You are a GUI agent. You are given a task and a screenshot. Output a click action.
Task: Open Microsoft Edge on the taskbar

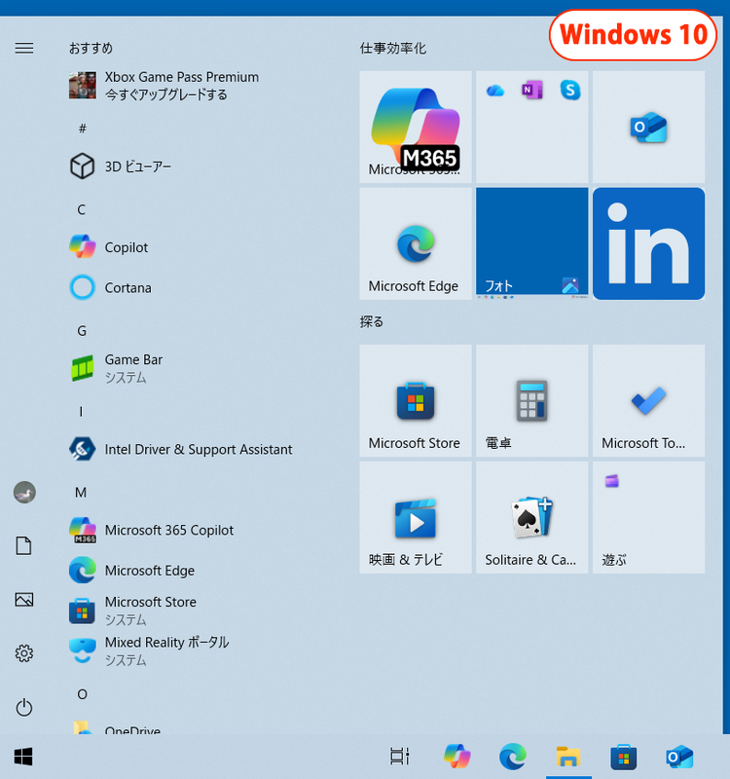pyautogui.click(x=513, y=757)
